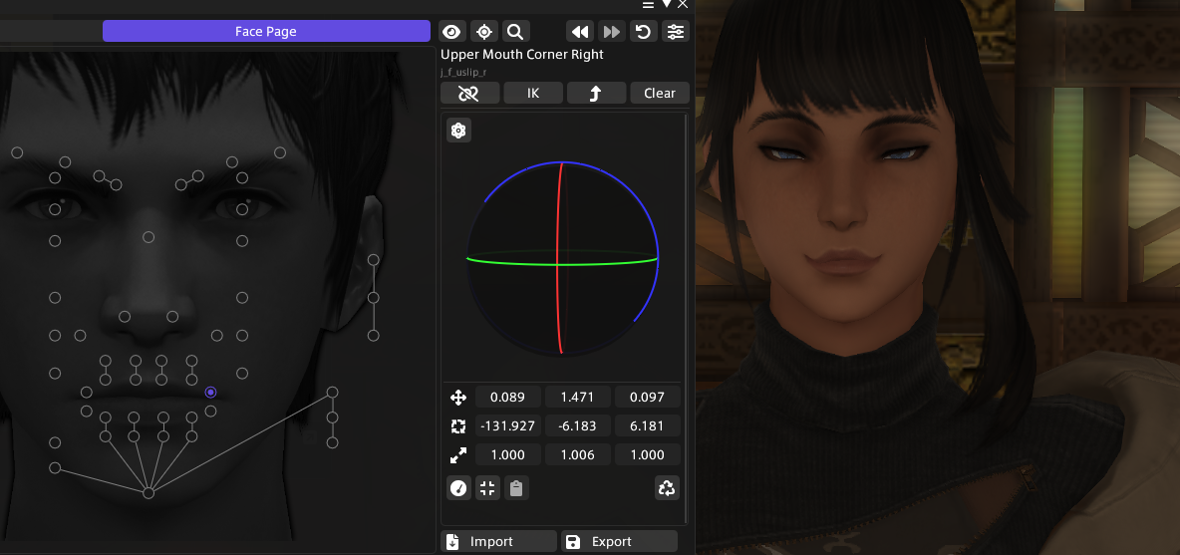Open the atom-shaped gizmo settings icon
Image resolution: width=1180 pixels, height=555 pixels.
[458, 131]
